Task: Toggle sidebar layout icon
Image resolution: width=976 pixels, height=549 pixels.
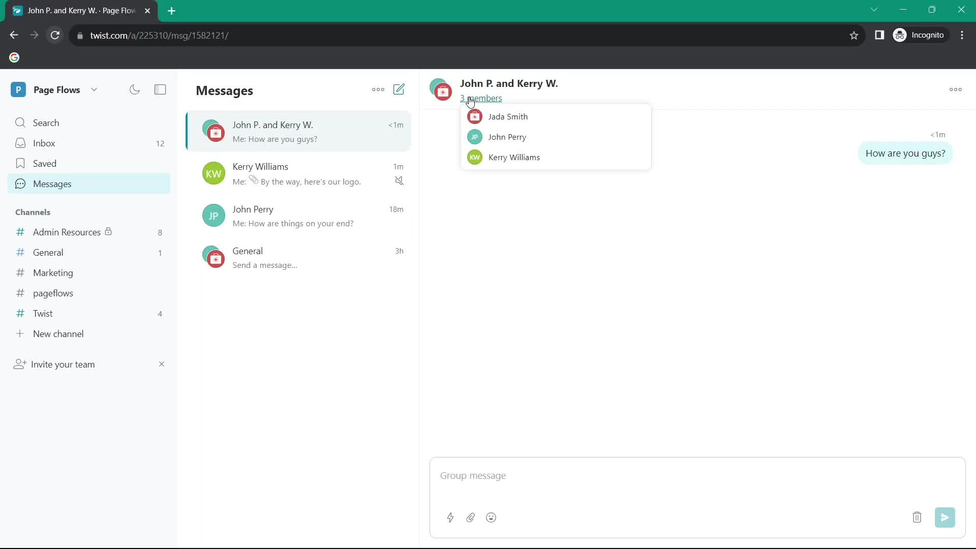Action: [160, 89]
